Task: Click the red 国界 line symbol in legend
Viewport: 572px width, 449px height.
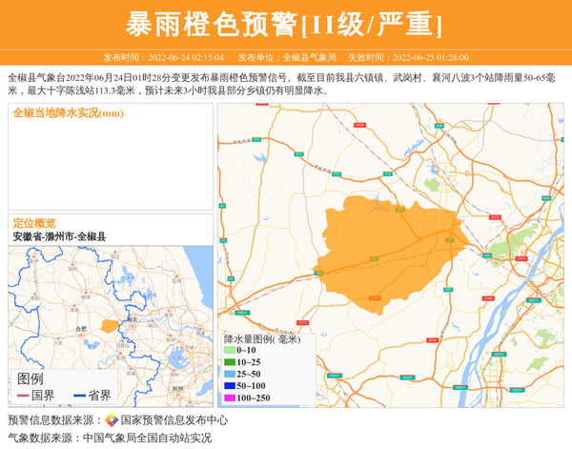Action: pos(22,396)
